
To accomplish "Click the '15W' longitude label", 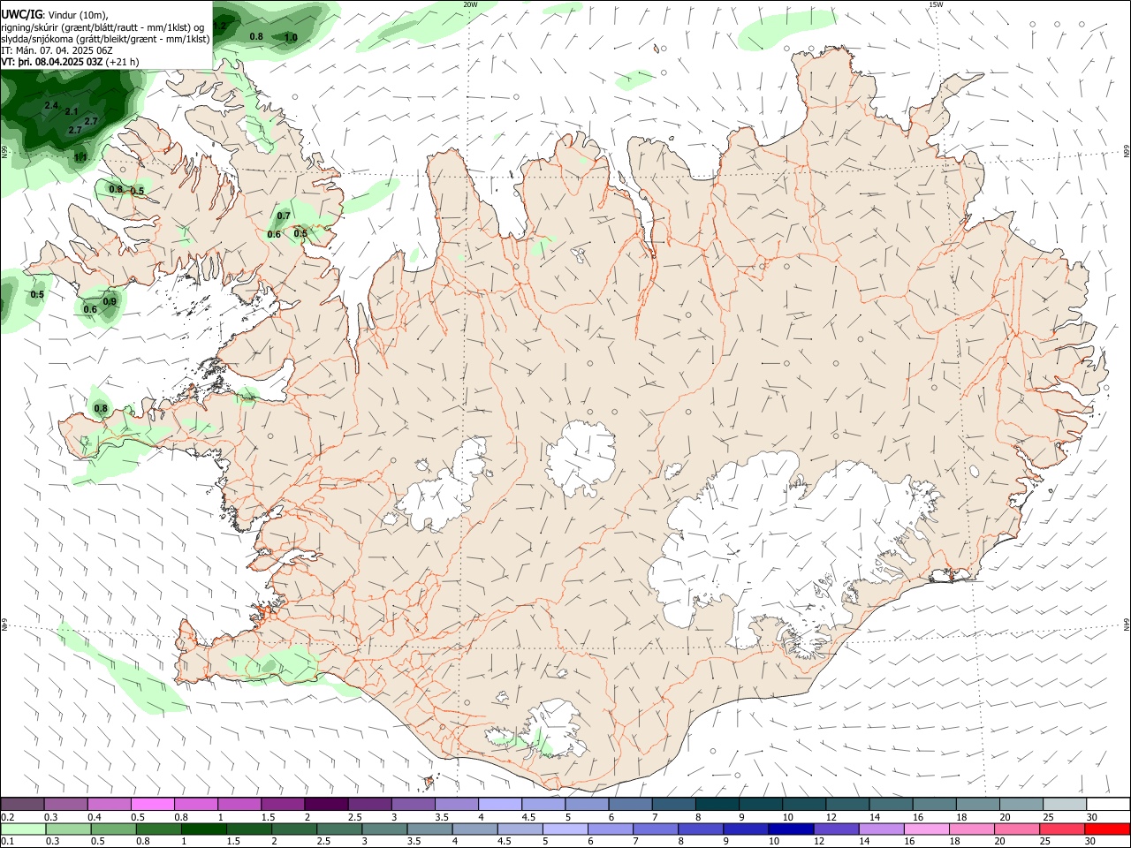I will click(936, 4).
